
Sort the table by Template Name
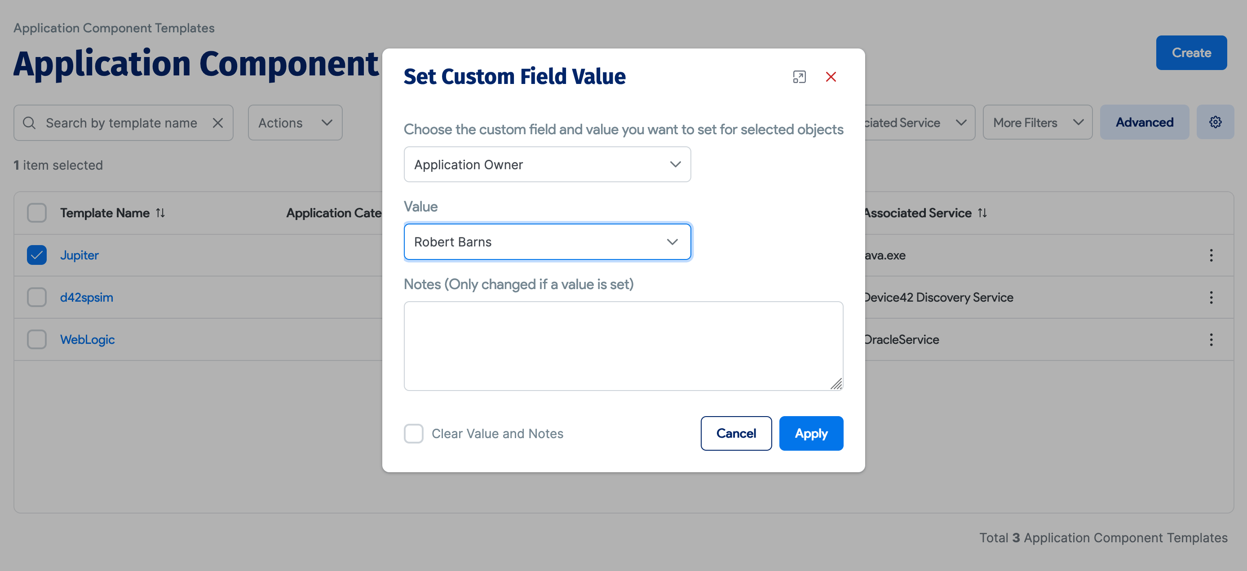point(160,212)
